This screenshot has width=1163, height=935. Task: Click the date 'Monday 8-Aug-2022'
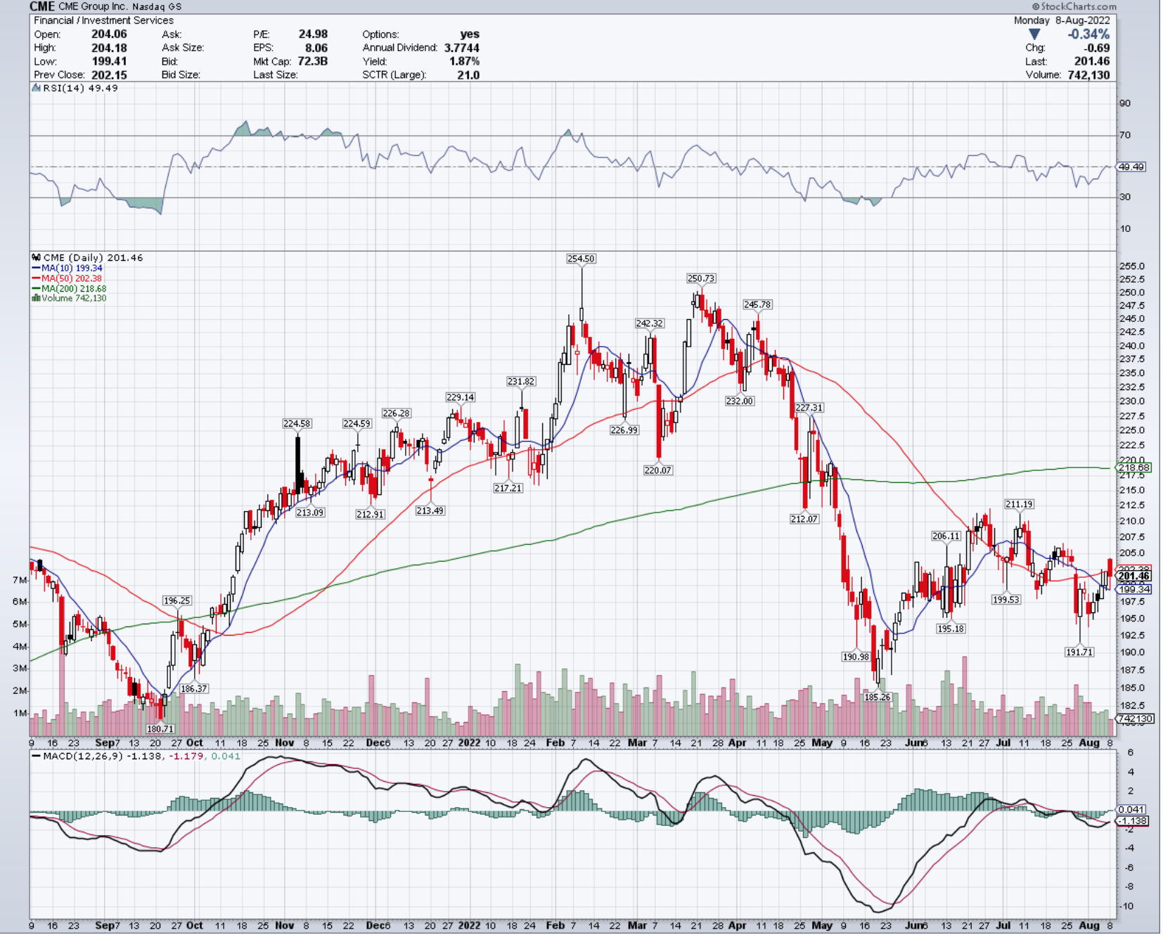pyautogui.click(x=1062, y=20)
